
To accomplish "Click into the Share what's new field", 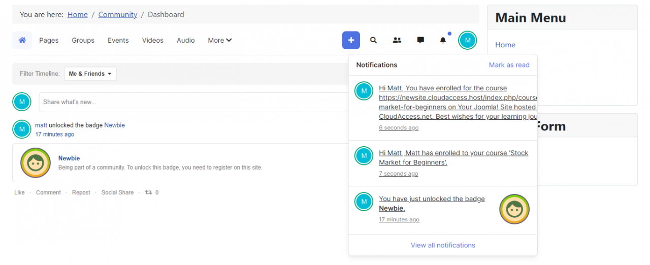I will 193,102.
